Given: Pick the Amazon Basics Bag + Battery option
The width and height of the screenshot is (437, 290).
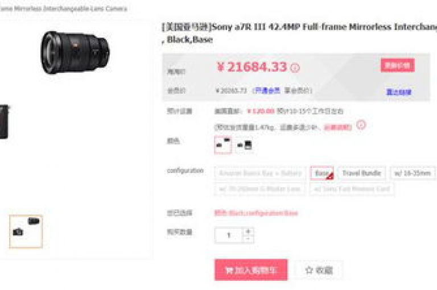Looking at the screenshot, I should pyautogui.click(x=260, y=173).
